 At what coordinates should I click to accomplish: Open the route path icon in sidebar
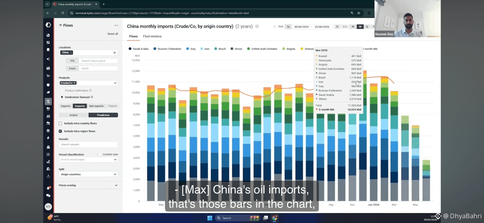point(48,162)
